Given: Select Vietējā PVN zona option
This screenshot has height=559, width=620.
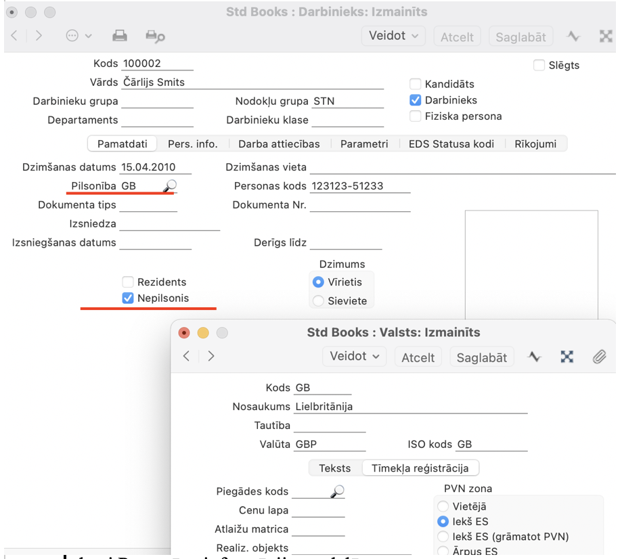Looking at the screenshot, I should pyautogui.click(x=443, y=506).
